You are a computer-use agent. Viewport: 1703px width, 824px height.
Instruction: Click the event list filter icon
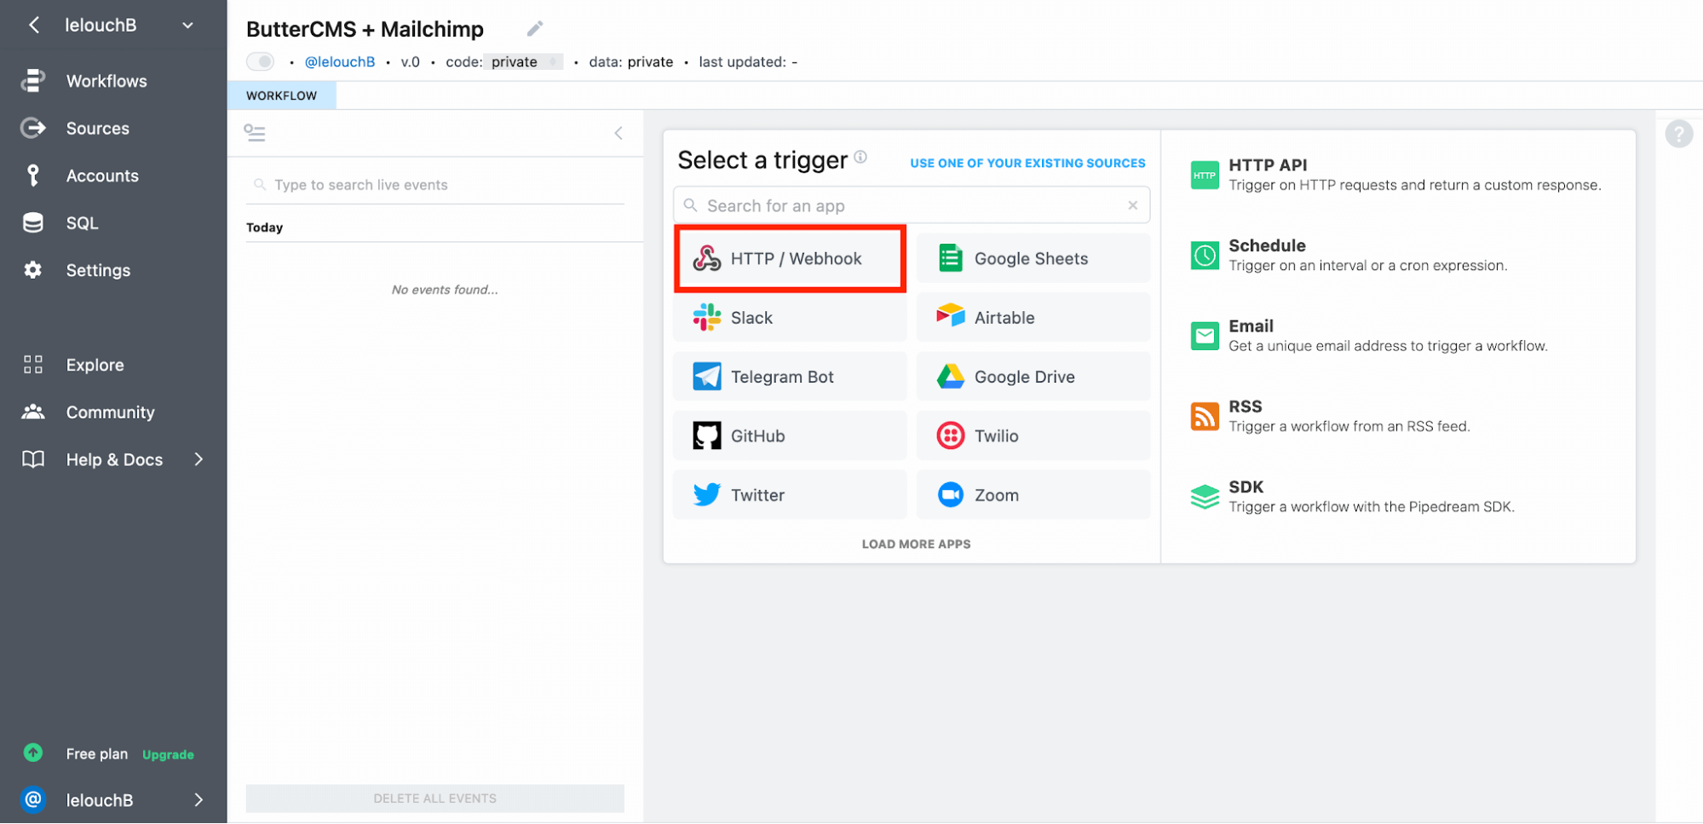point(255,133)
